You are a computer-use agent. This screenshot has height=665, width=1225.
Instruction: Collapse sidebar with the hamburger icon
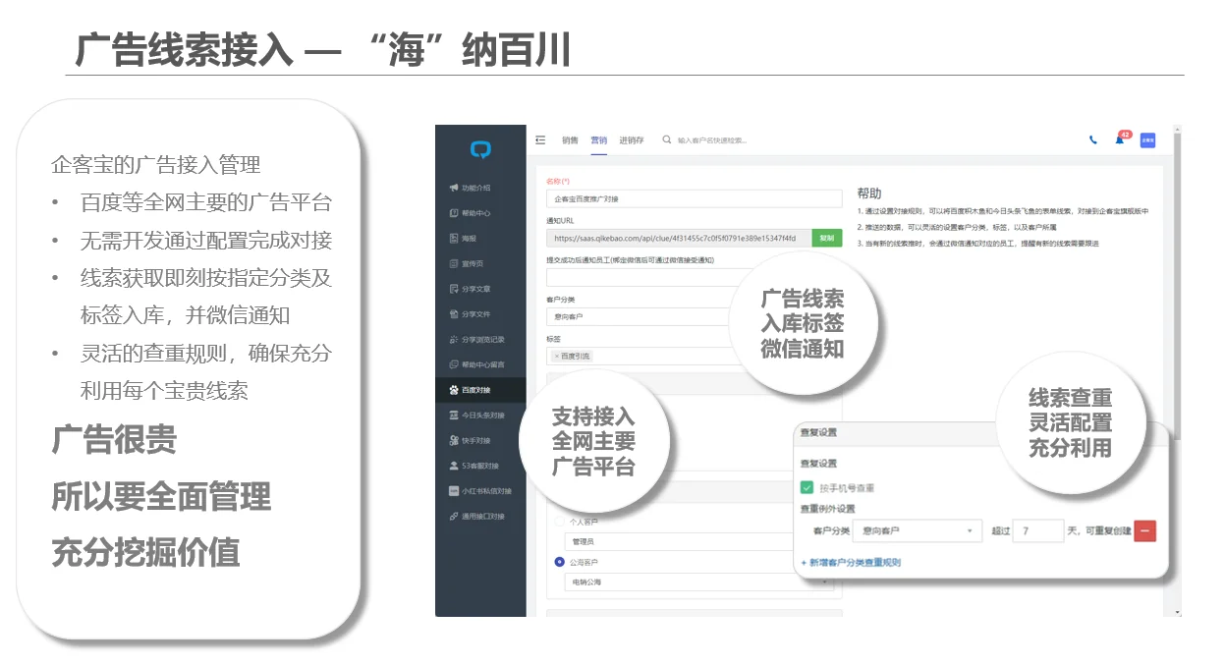click(x=540, y=139)
